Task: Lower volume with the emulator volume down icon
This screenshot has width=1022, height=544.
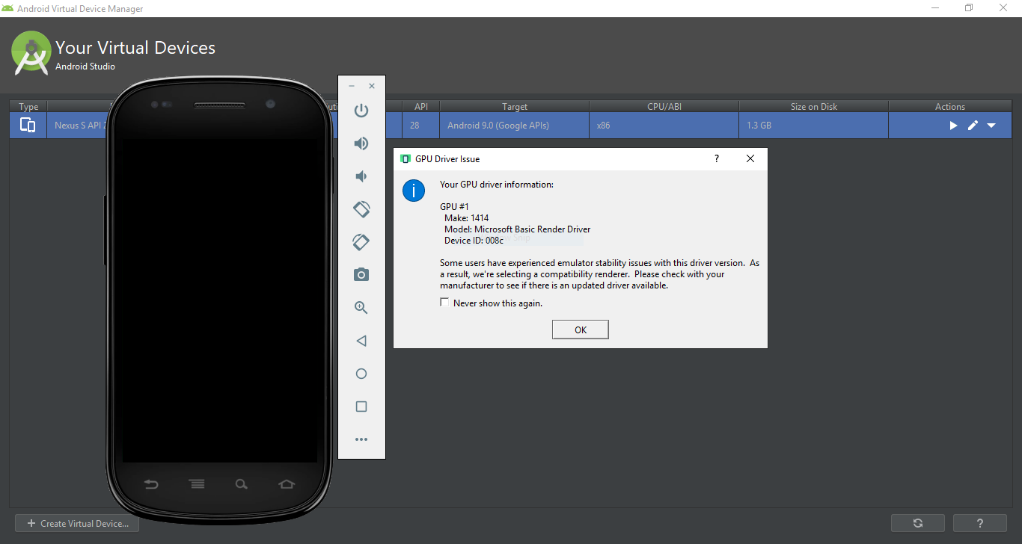Action: (361, 176)
